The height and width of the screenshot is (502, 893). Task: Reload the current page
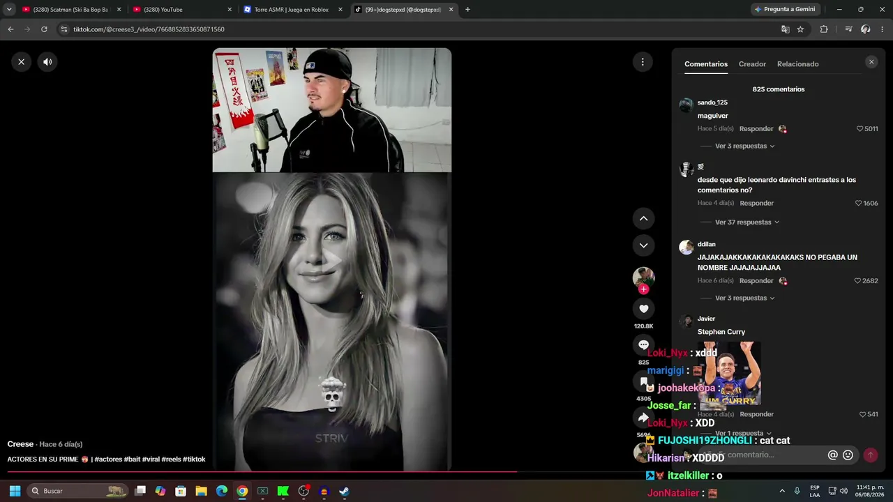click(44, 29)
